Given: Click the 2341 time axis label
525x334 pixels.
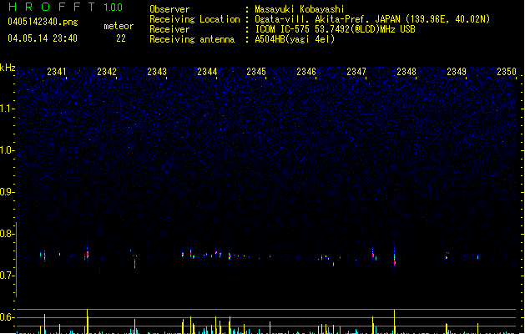Looking at the screenshot, I should pos(57,71).
